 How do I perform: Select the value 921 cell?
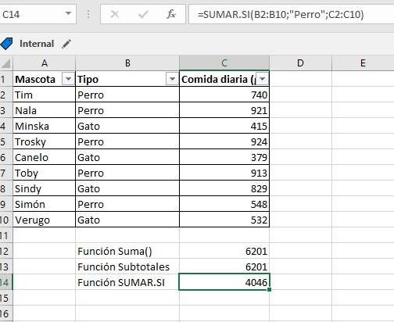tap(224, 110)
